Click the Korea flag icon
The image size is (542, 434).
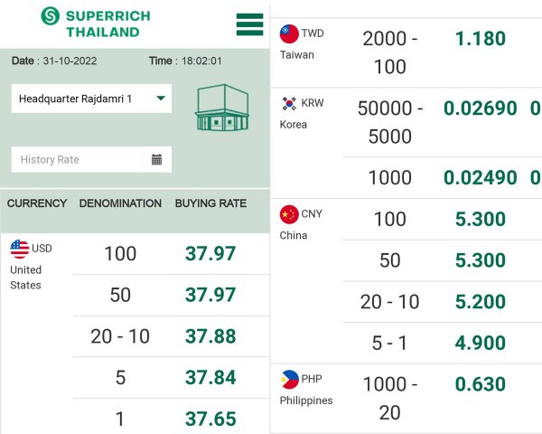click(289, 103)
